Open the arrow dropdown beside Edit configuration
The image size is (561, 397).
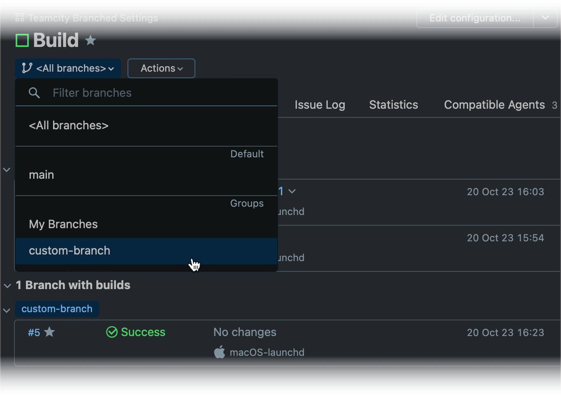[x=545, y=18]
